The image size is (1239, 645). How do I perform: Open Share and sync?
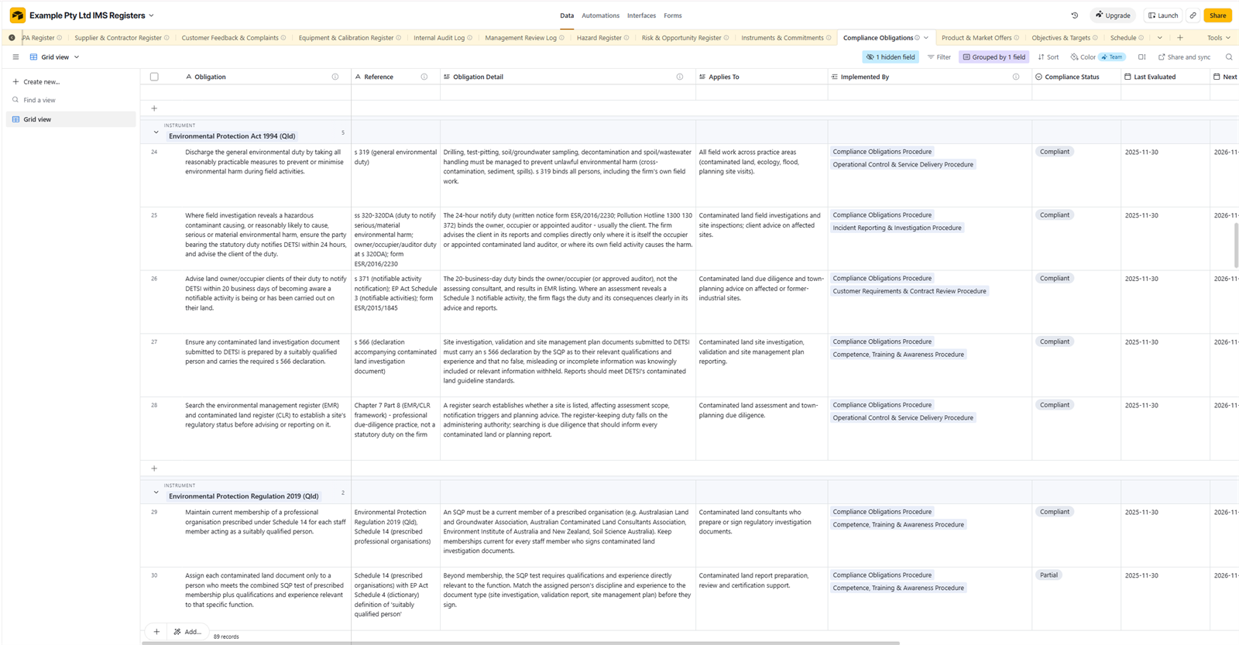pyautogui.click(x=1184, y=57)
